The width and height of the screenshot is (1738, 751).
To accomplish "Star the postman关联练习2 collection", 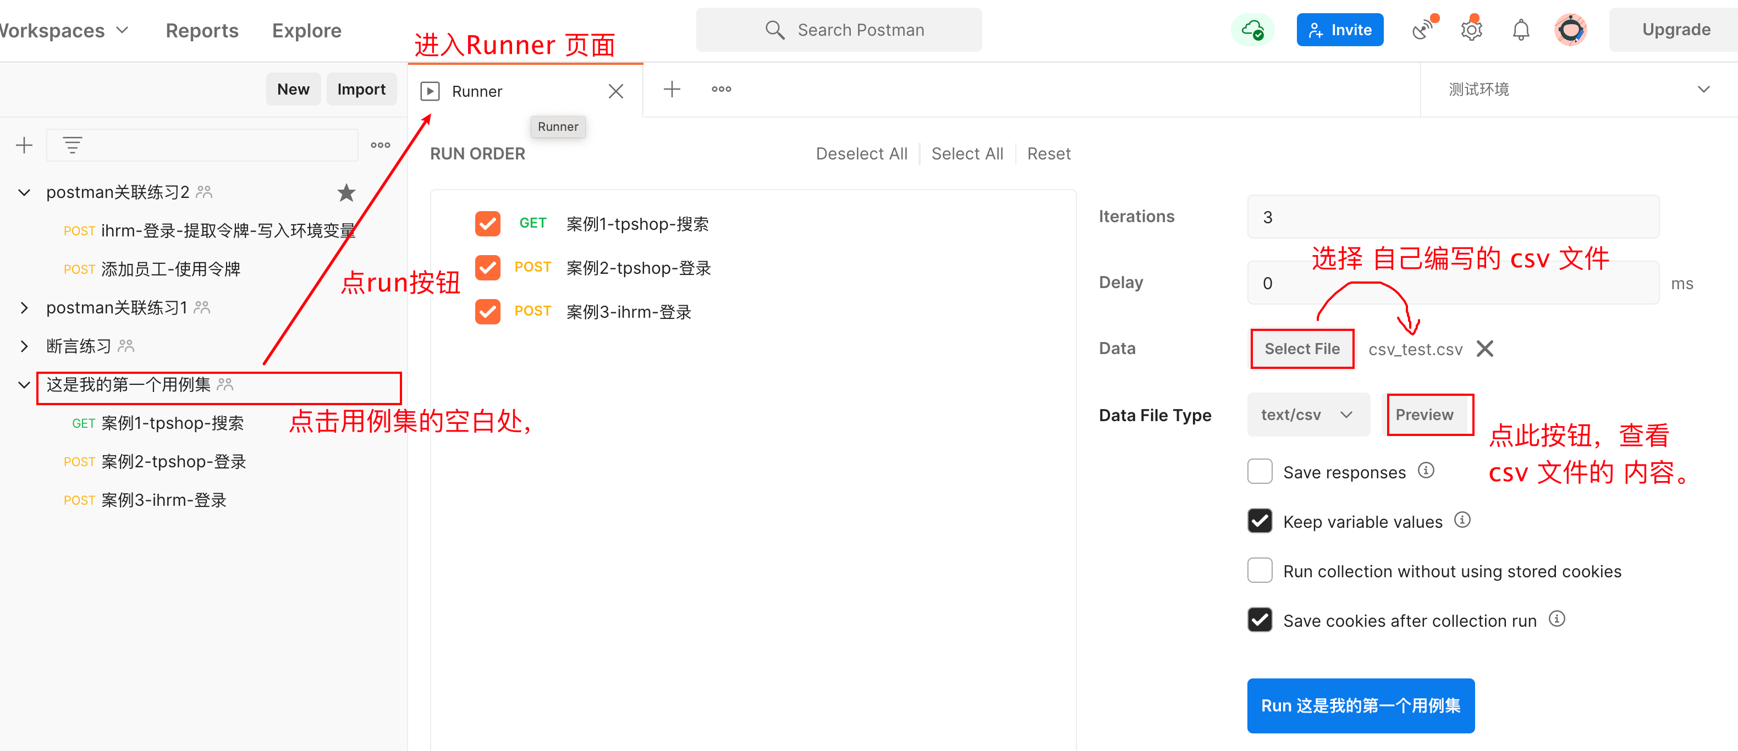I will tap(346, 193).
